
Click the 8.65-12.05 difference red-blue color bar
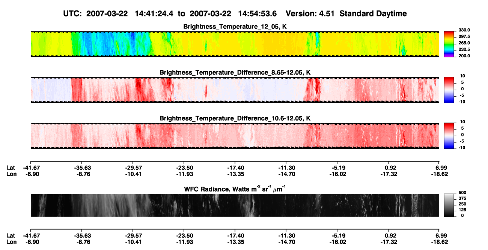click(x=449, y=89)
